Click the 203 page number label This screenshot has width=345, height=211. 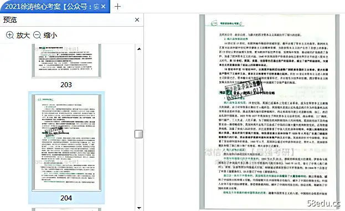pos(66,85)
